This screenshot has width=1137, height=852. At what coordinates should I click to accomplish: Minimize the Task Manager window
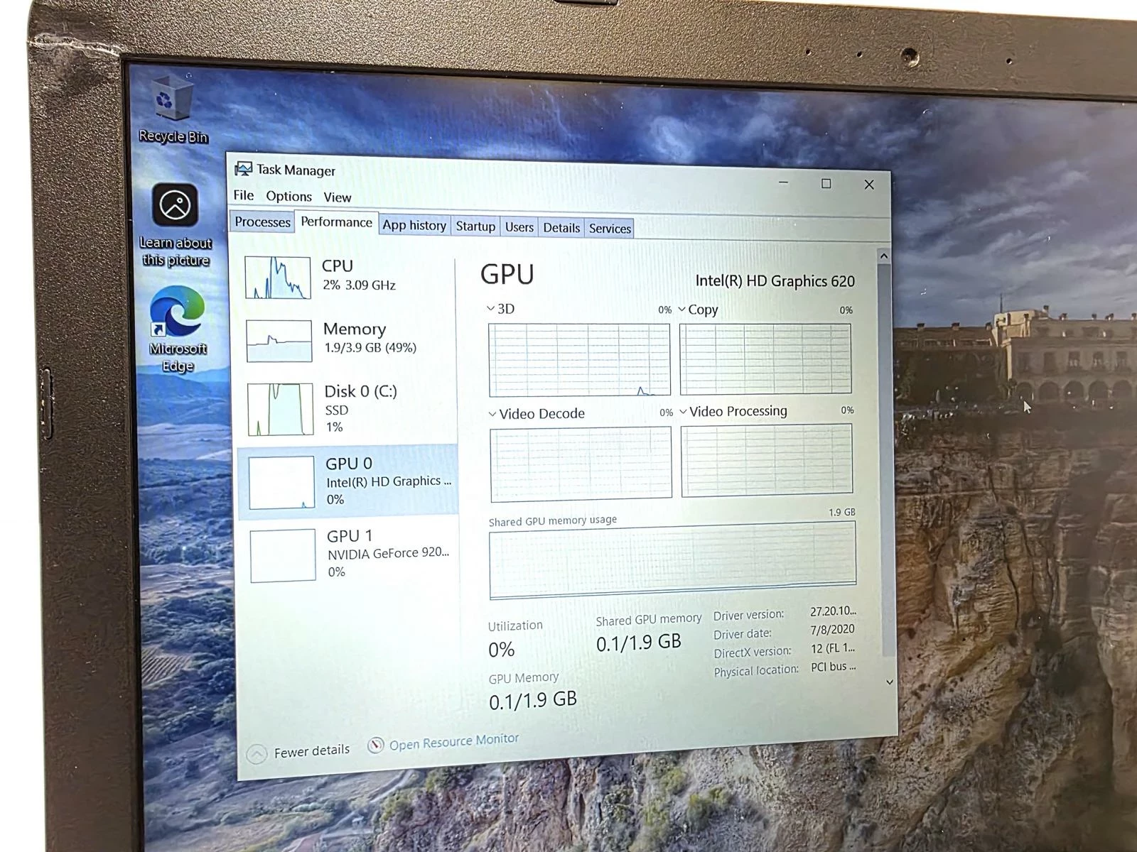[784, 182]
